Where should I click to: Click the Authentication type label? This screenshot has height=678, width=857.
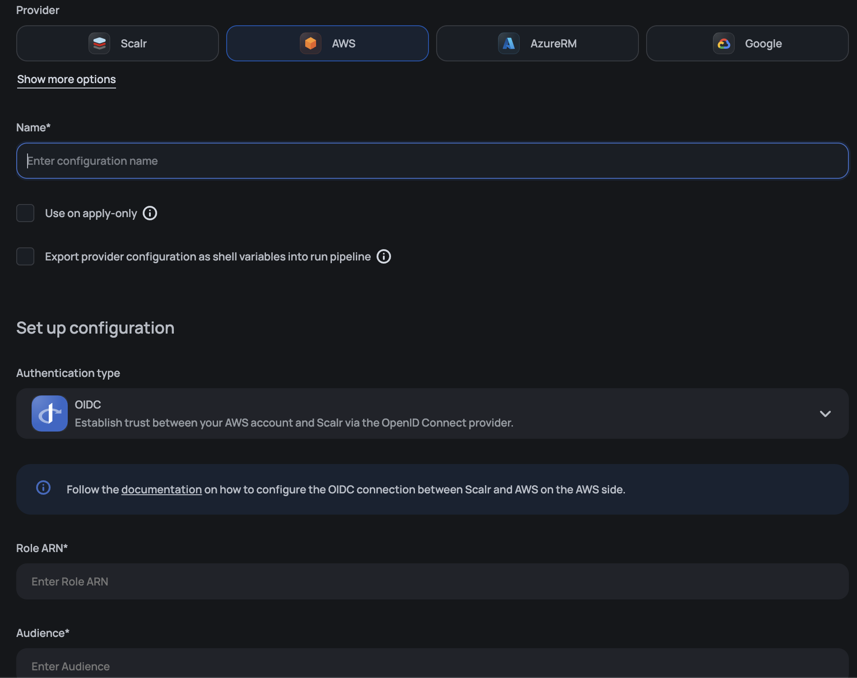pyautogui.click(x=68, y=373)
